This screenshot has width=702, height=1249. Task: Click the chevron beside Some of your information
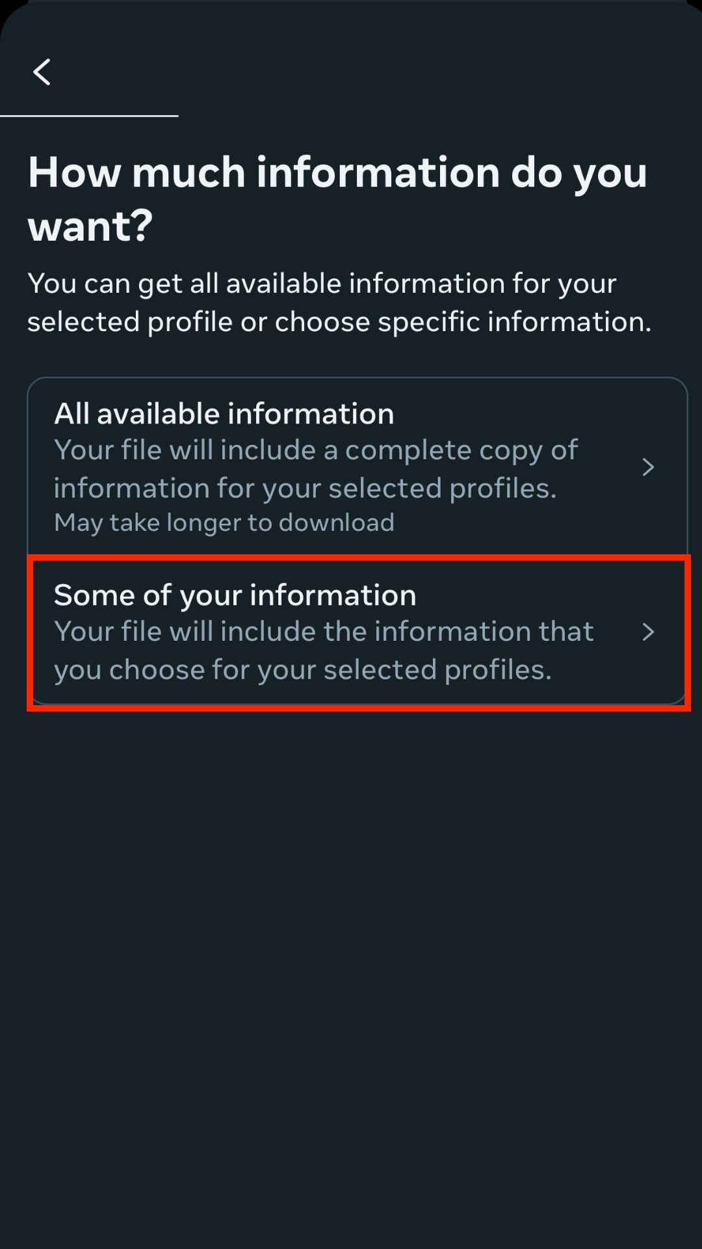[x=647, y=632]
